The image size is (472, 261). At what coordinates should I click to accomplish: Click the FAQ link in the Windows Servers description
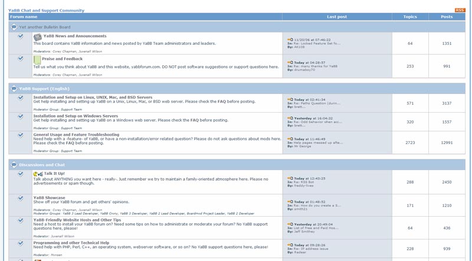pos(195,120)
